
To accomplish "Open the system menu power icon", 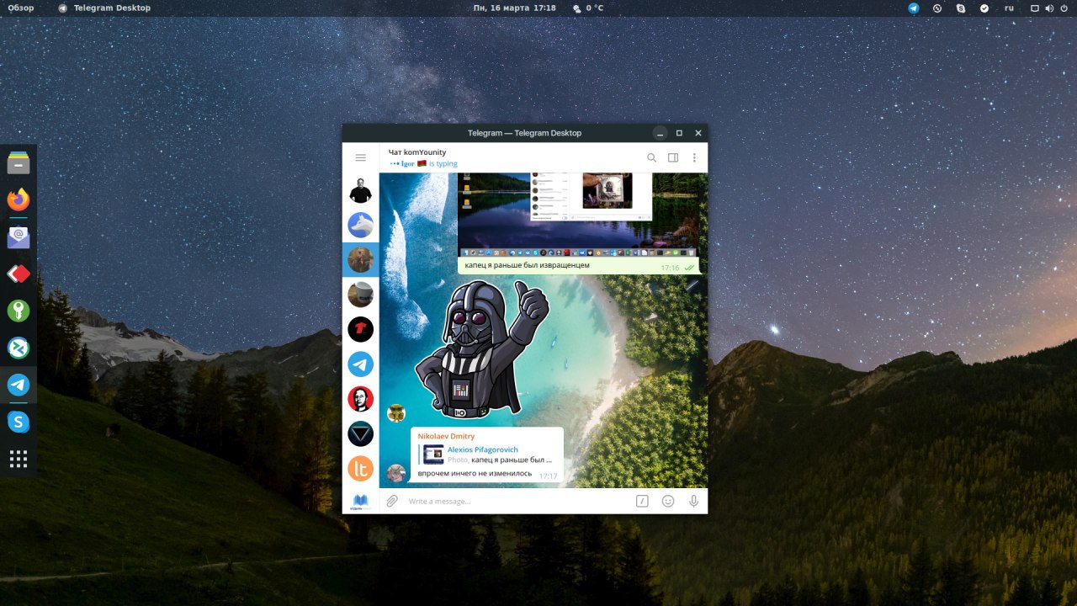I will pos(1065,8).
